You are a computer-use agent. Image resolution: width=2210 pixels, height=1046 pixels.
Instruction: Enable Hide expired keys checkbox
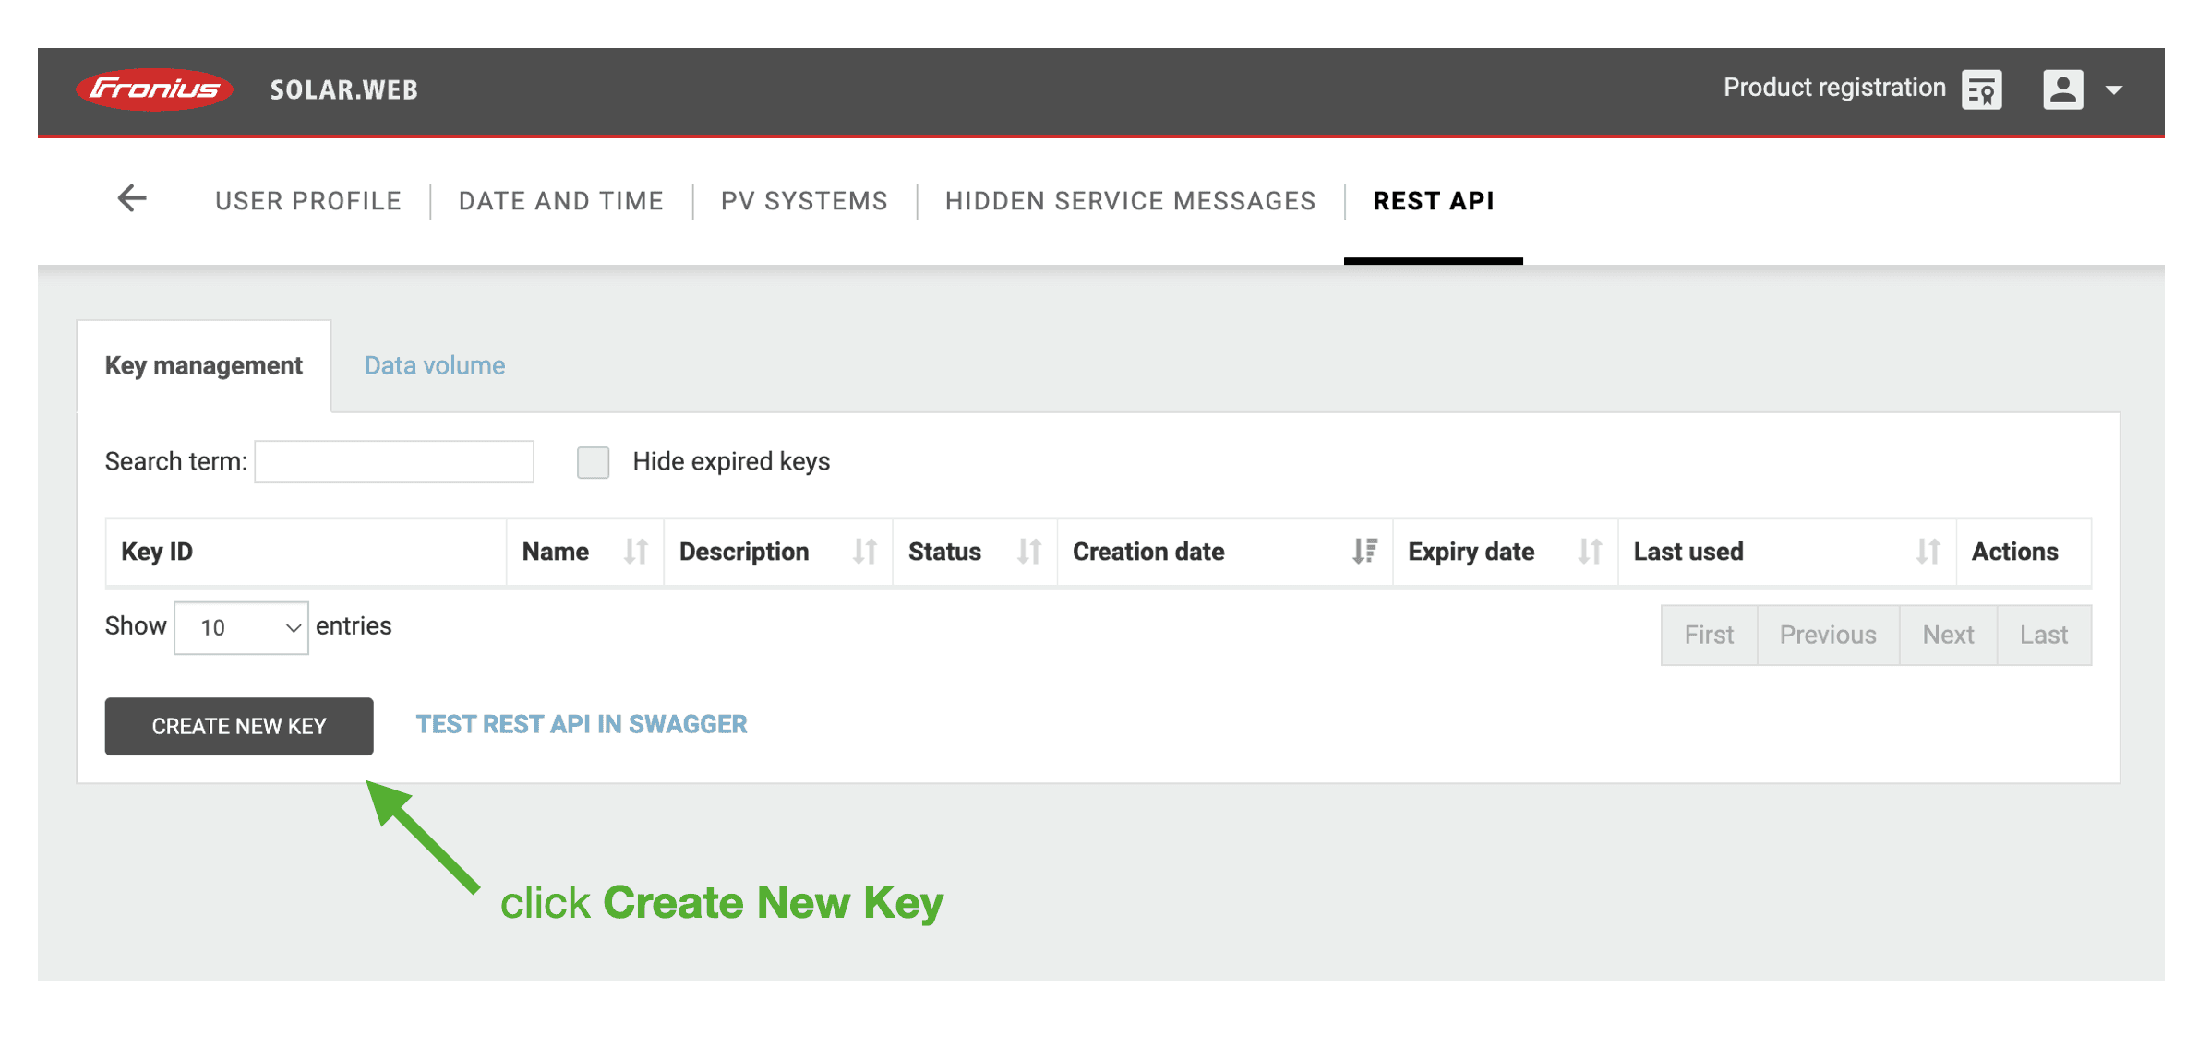coord(593,462)
